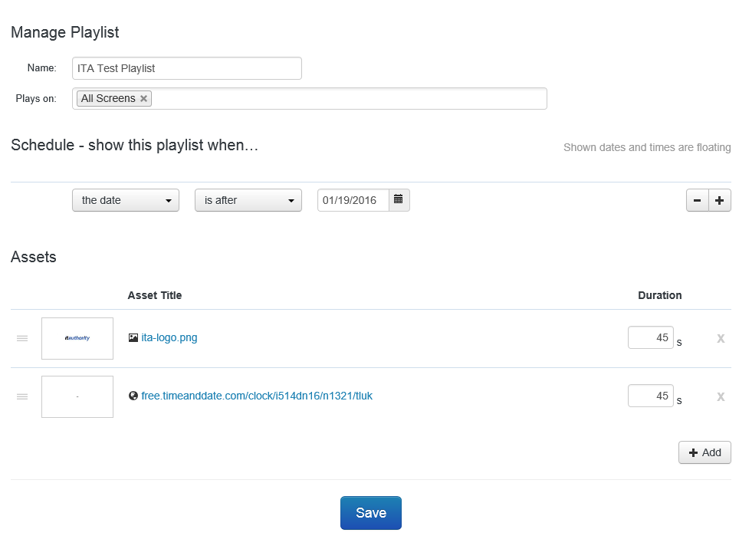Focus the playlist Name text field

click(187, 68)
